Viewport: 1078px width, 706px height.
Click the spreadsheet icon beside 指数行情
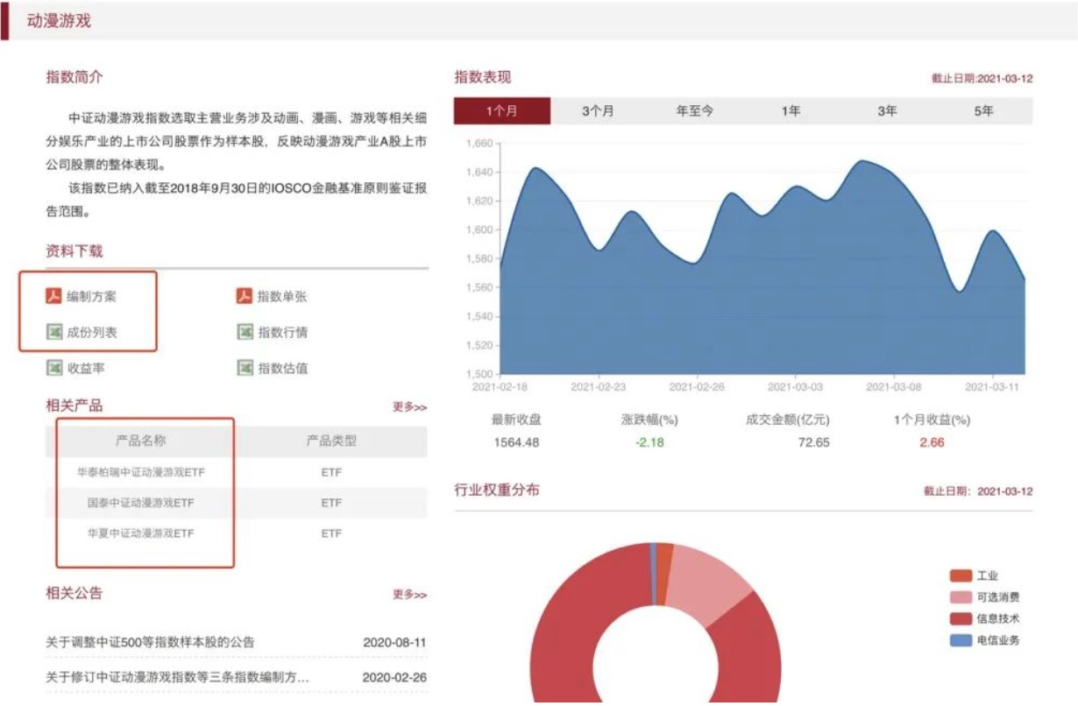pos(245,332)
